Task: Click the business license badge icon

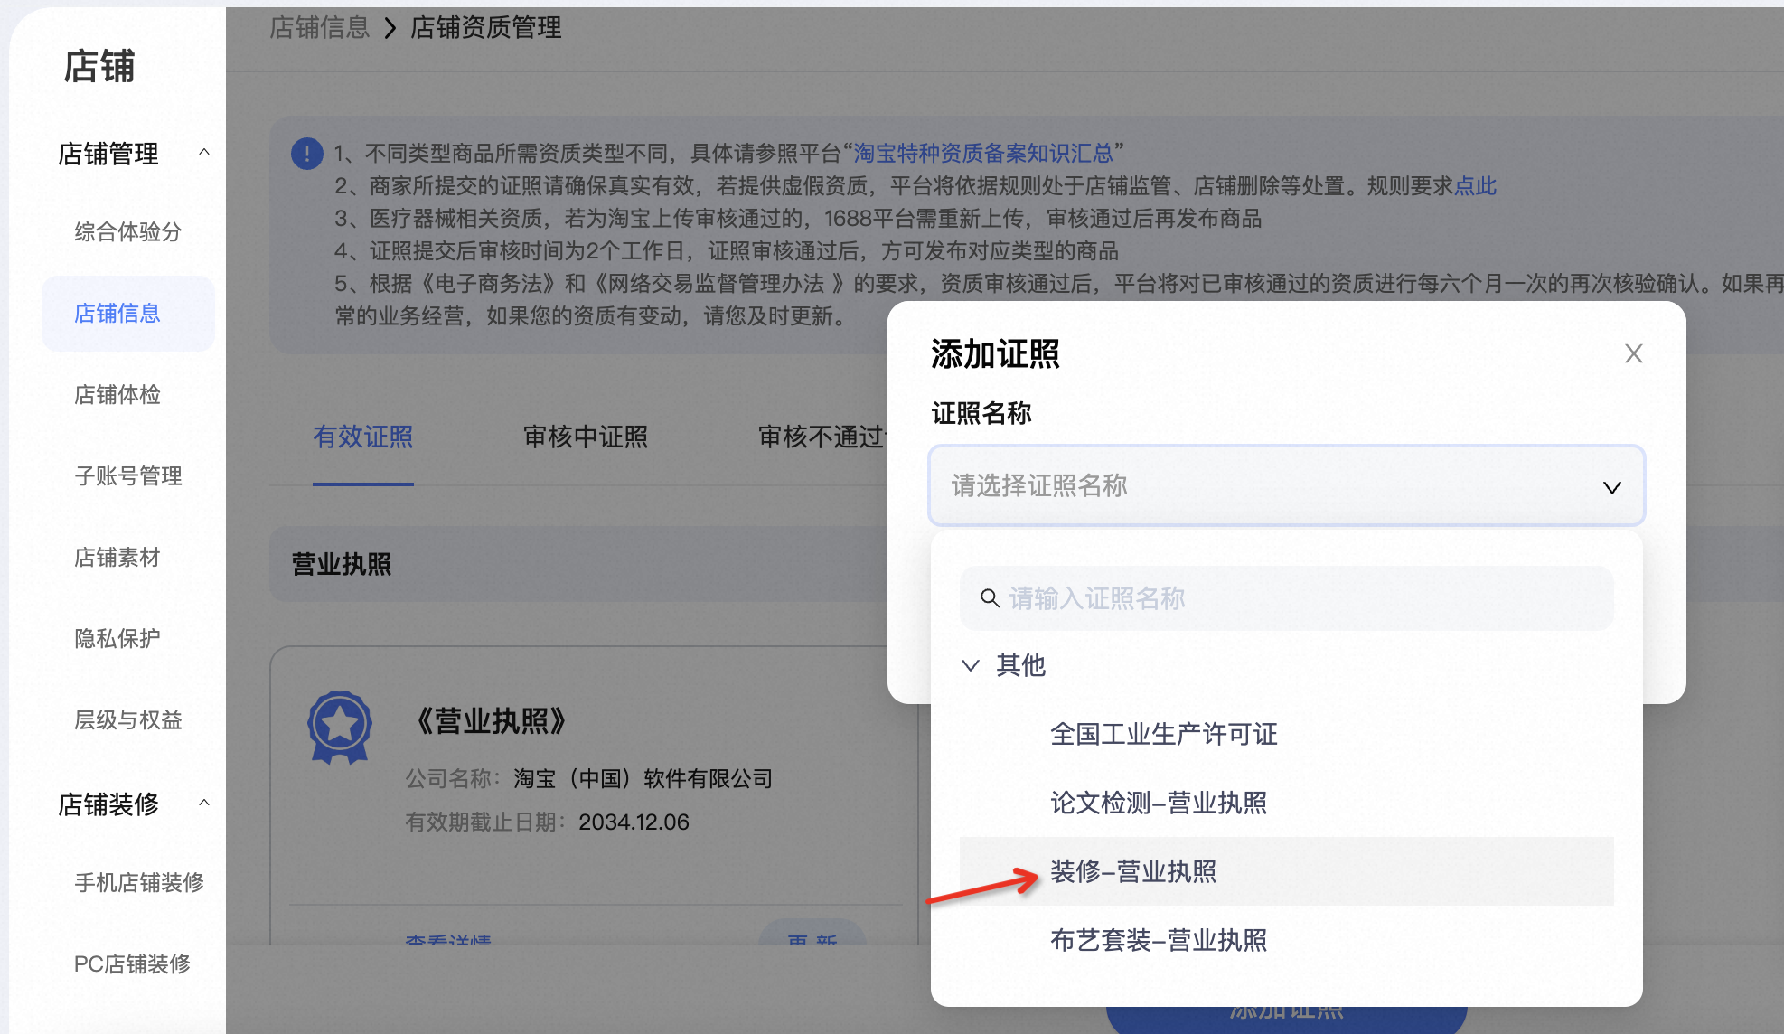Action: pyautogui.click(x=340, y=728)
